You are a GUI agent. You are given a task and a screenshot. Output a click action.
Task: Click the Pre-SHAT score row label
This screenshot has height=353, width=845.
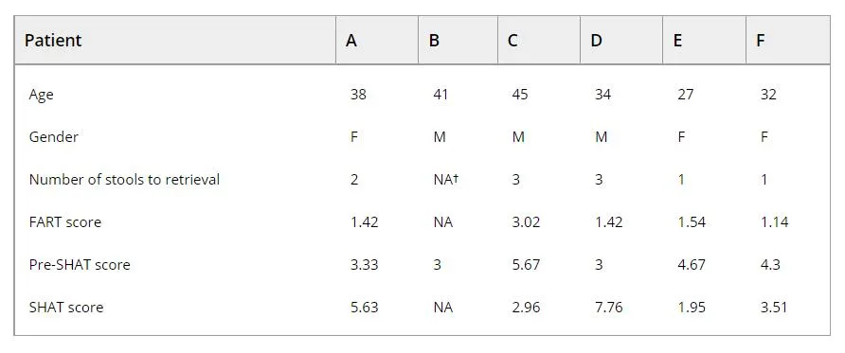point(80,264)
